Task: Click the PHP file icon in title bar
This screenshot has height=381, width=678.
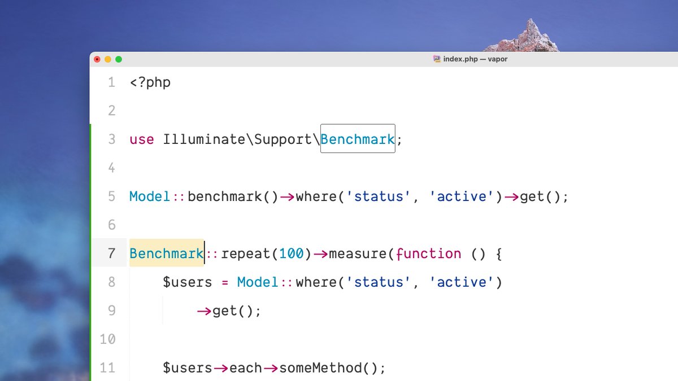Action: (x=437, y=59)
